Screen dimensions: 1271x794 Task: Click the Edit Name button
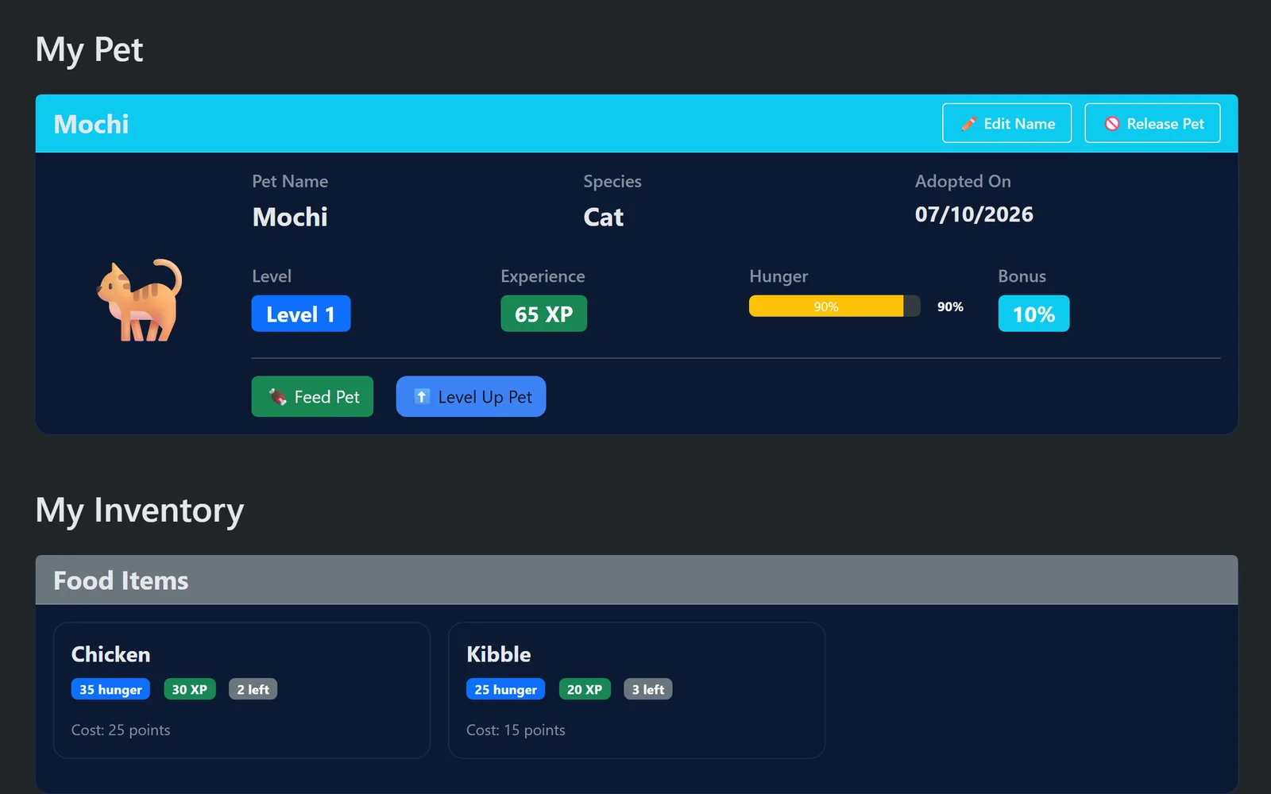(1006, 123)
